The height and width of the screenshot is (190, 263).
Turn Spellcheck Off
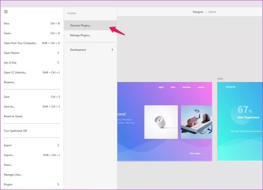click(15, 131)
